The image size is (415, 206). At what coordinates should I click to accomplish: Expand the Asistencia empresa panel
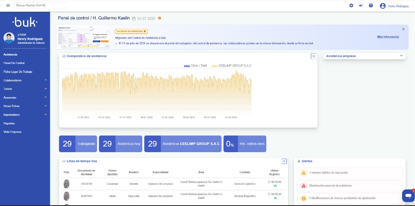(x=401, y=56)
